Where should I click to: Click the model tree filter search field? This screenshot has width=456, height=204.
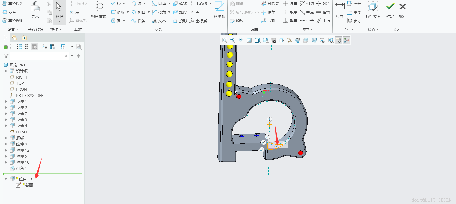coord(37,56)
